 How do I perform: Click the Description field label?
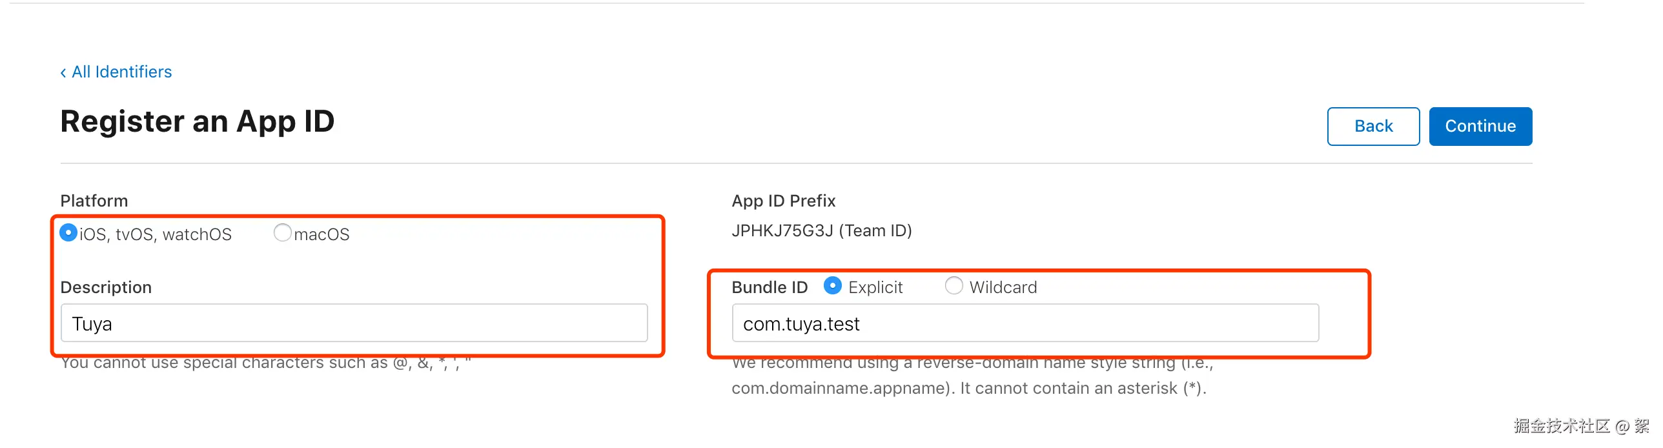pyautogui.click(x=106, y=287)
